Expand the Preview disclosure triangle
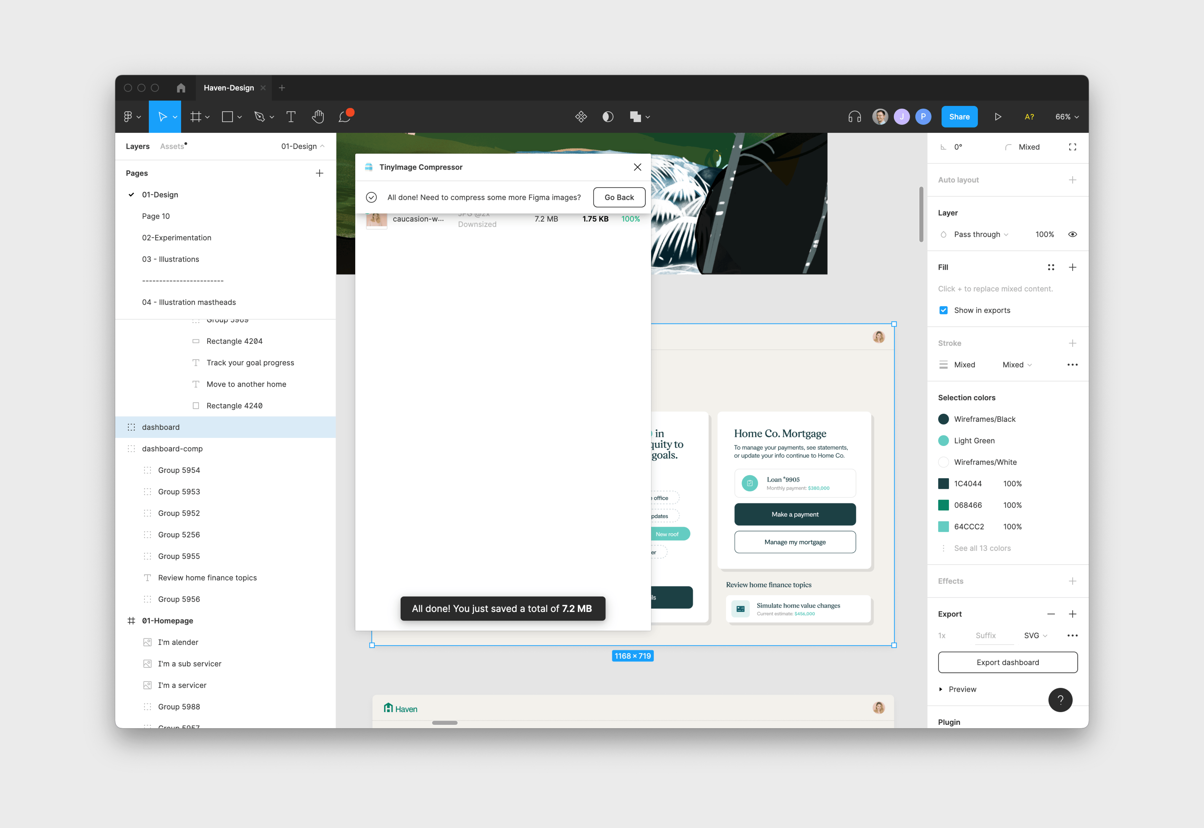Viewport: 1204px width, 828px height. point(940,689)
